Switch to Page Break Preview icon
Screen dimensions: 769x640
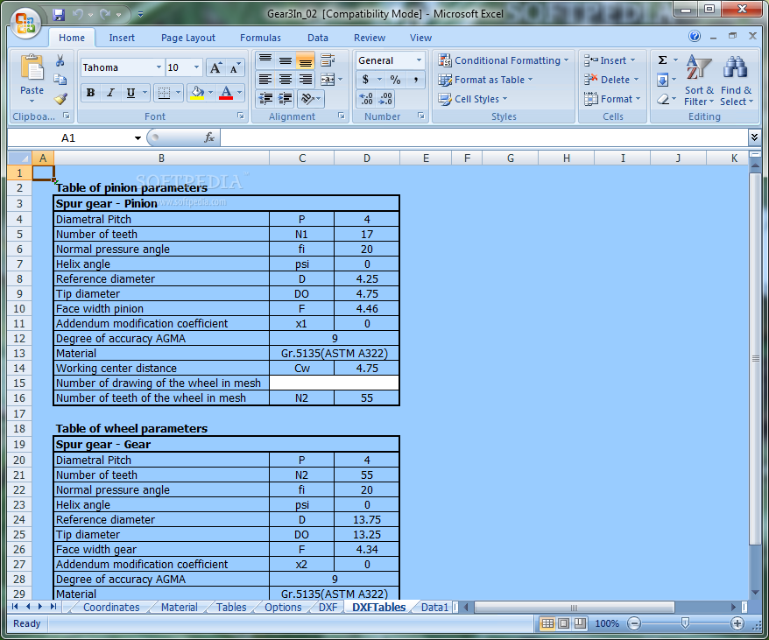tap(580, 623)
